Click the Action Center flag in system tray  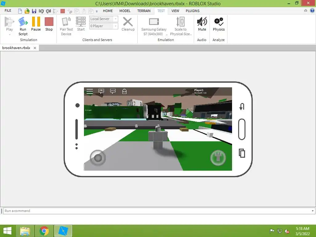point(272,231)
